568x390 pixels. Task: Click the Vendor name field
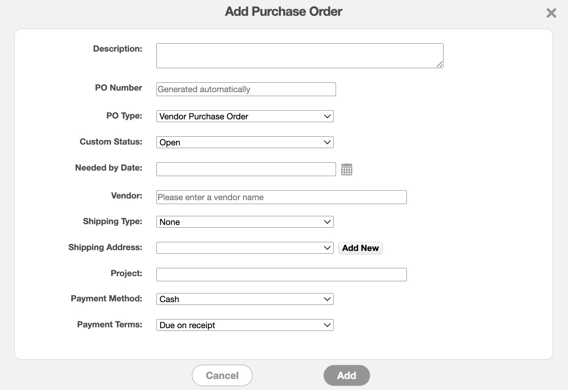tap(281, 197)
